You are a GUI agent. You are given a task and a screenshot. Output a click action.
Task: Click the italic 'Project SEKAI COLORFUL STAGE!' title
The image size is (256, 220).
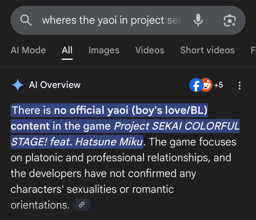click(176, 126)
